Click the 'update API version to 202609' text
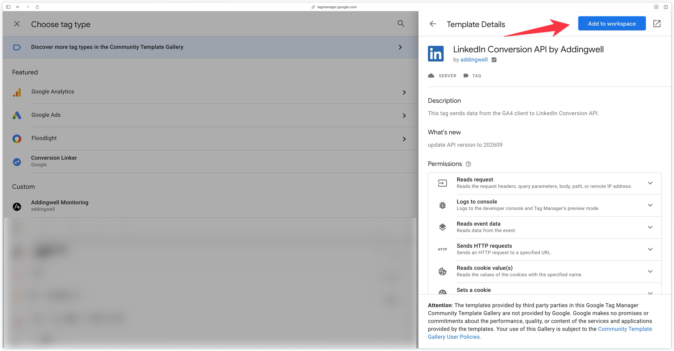This screenshot has width=674, height=351. click(x=465, y=145)
